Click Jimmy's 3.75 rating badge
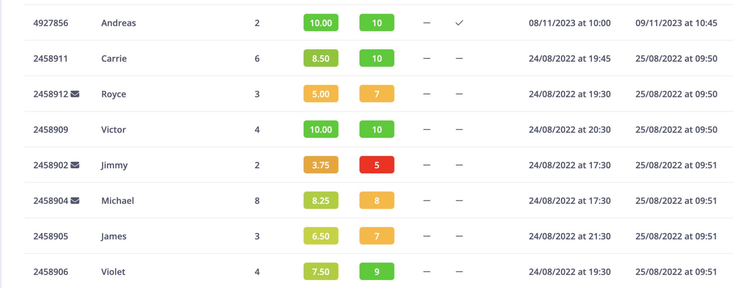The image size is (748, 288). pos(321,165)
